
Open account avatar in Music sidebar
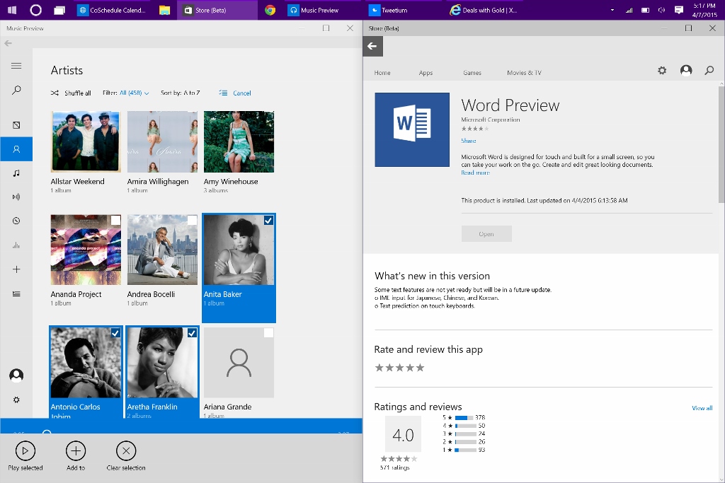(x=16, y=376)
